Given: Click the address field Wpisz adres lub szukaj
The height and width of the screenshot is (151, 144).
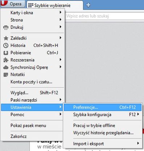Looking at the screenshot, I should [x=104, y=16].
